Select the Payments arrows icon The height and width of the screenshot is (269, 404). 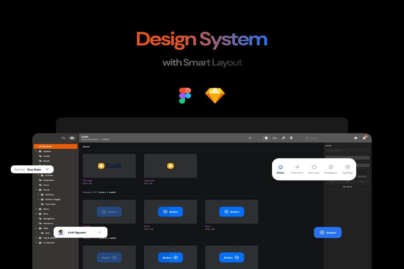coord(297,167)
